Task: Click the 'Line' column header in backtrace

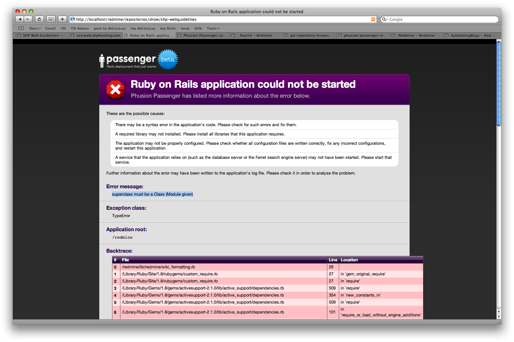Action: [x=333, y=260]
